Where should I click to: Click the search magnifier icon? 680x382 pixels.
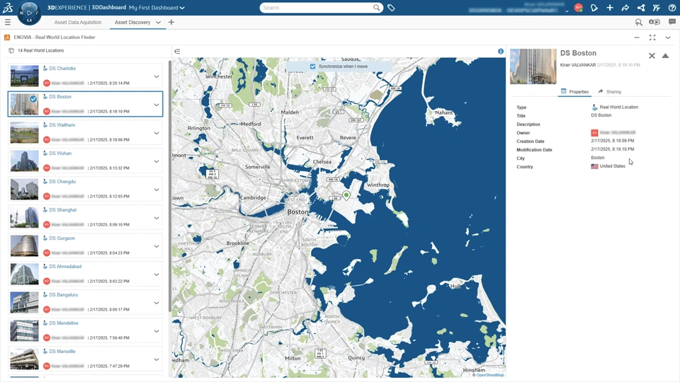point(376,8)
